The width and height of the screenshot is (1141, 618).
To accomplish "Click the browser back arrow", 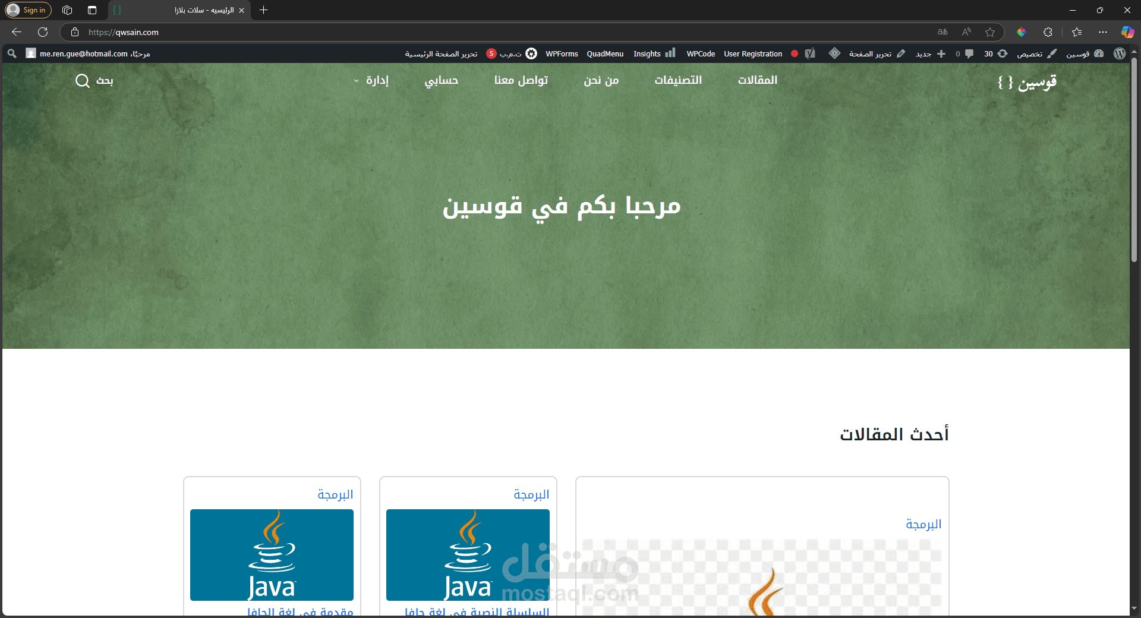I will (17, 32).
